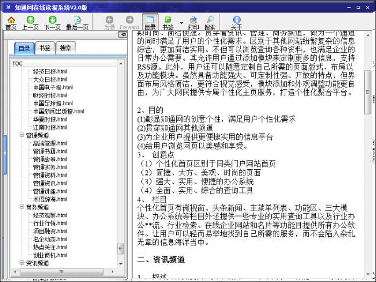
Task: Open 中国足球报.html in the tree
Action: coord(53,103)
